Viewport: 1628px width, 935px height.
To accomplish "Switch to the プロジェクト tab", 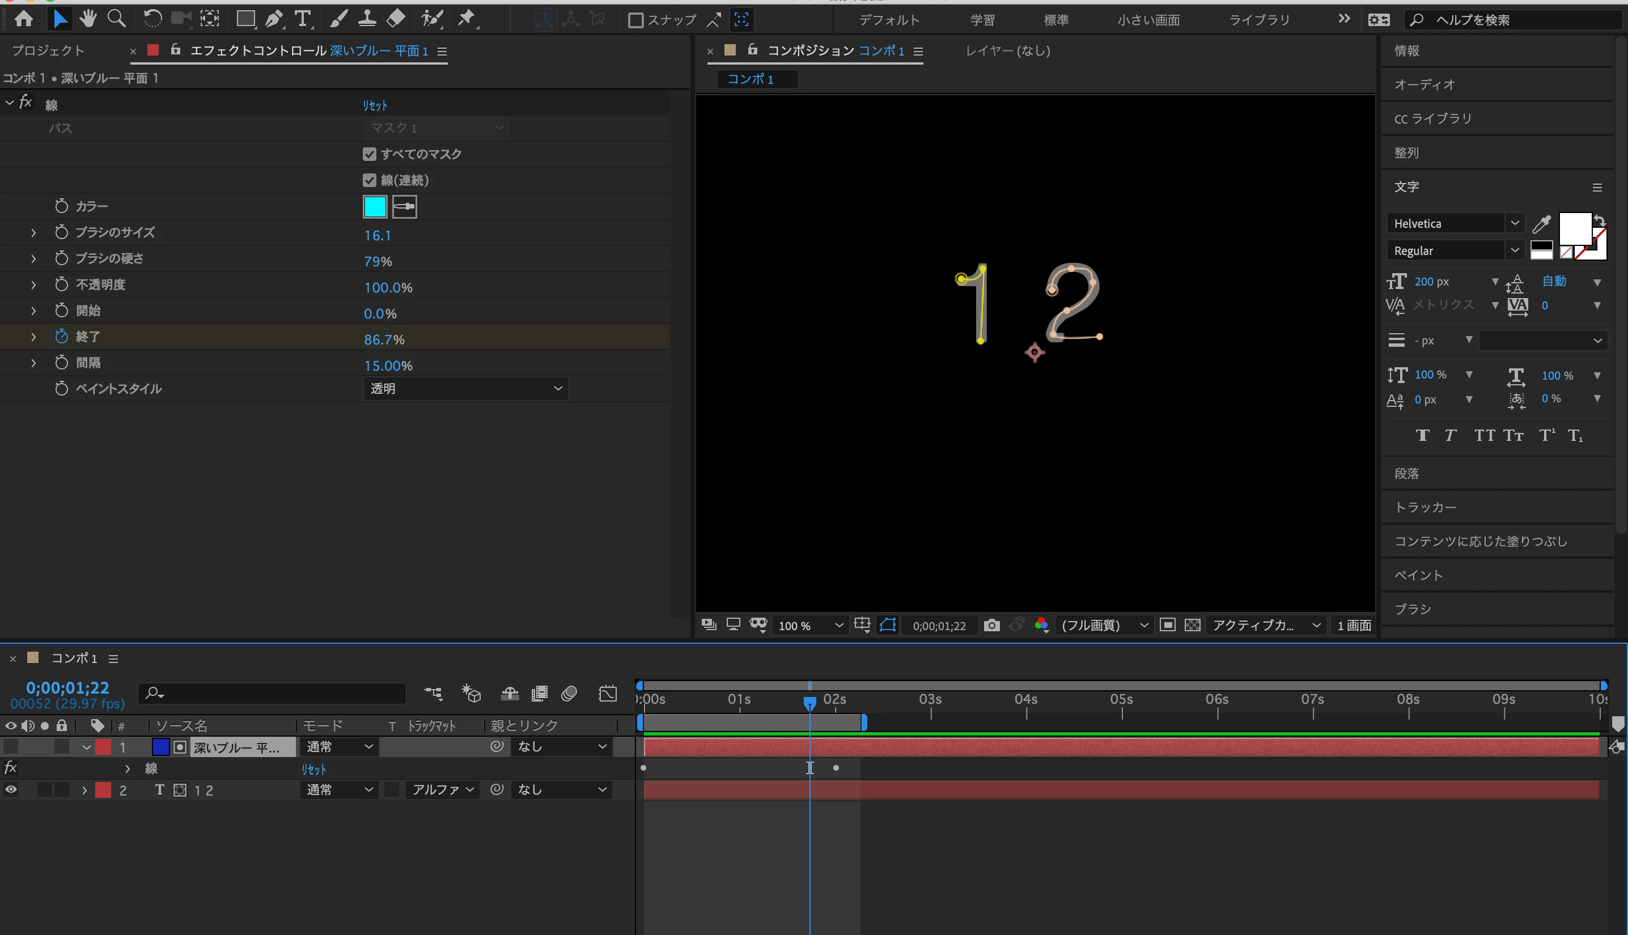I will [48, 51].
